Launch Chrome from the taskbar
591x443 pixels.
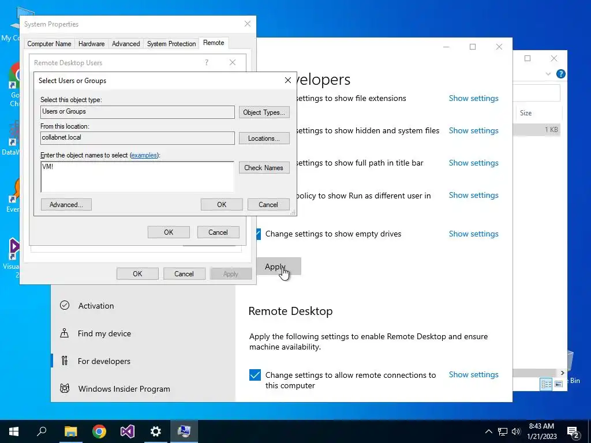point(99,431)
